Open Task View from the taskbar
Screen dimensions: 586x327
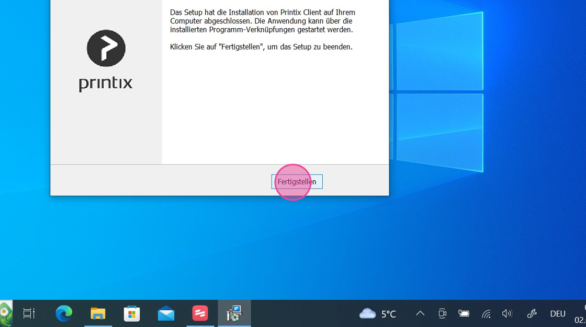[x=29, y=313]
